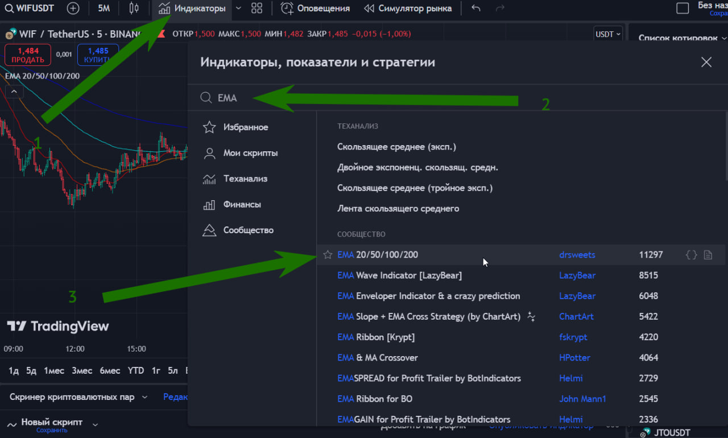The image size is (728, 438).
Task: Open ChartArt author profile
Action: coord(576,316)
